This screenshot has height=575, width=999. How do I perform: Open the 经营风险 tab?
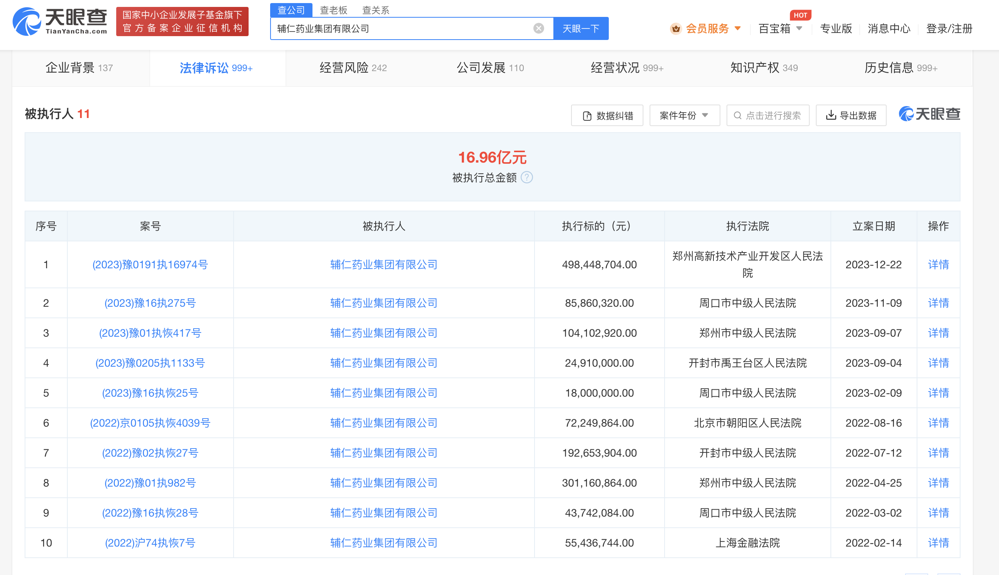point(353,68)
